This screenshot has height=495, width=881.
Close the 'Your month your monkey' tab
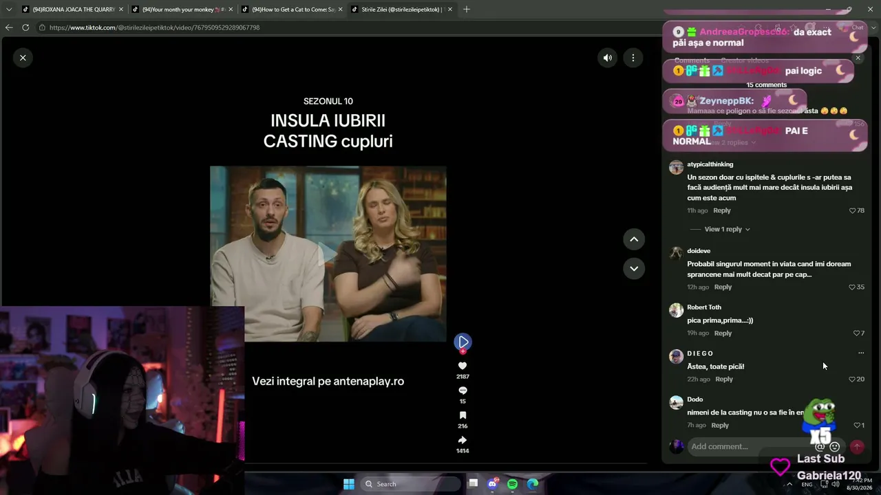pyautogui.click(x=231, y=10)
